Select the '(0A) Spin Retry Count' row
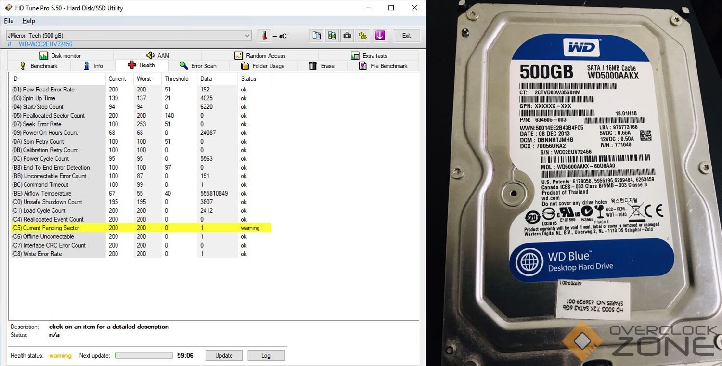The image size is (722, 366). (x=141, y=142)
